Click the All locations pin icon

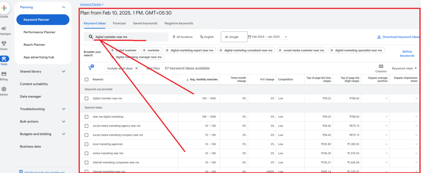coord(174,37)
